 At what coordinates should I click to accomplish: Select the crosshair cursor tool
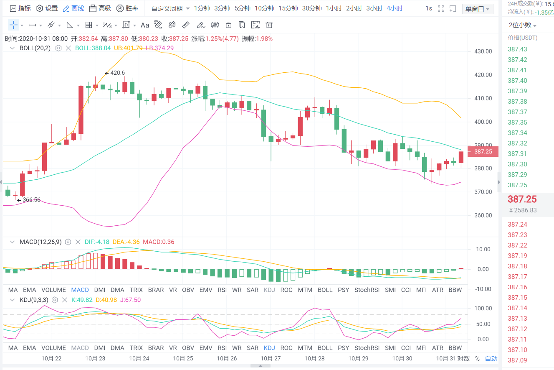coord(13,25)
